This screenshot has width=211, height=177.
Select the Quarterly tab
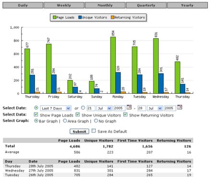[x=146, y=5]
